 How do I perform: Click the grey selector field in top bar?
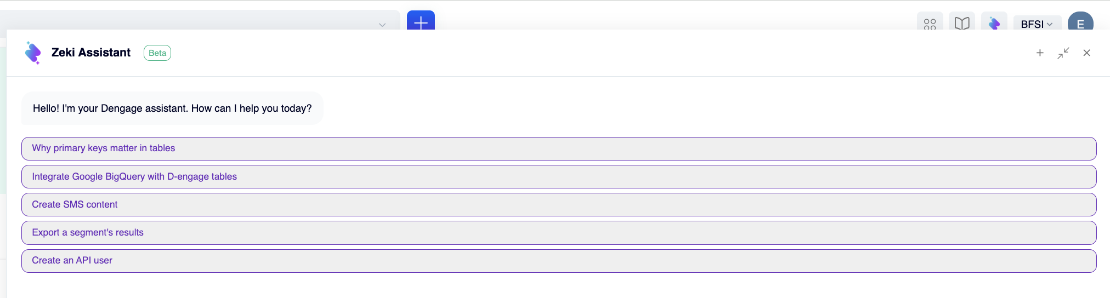200,20
